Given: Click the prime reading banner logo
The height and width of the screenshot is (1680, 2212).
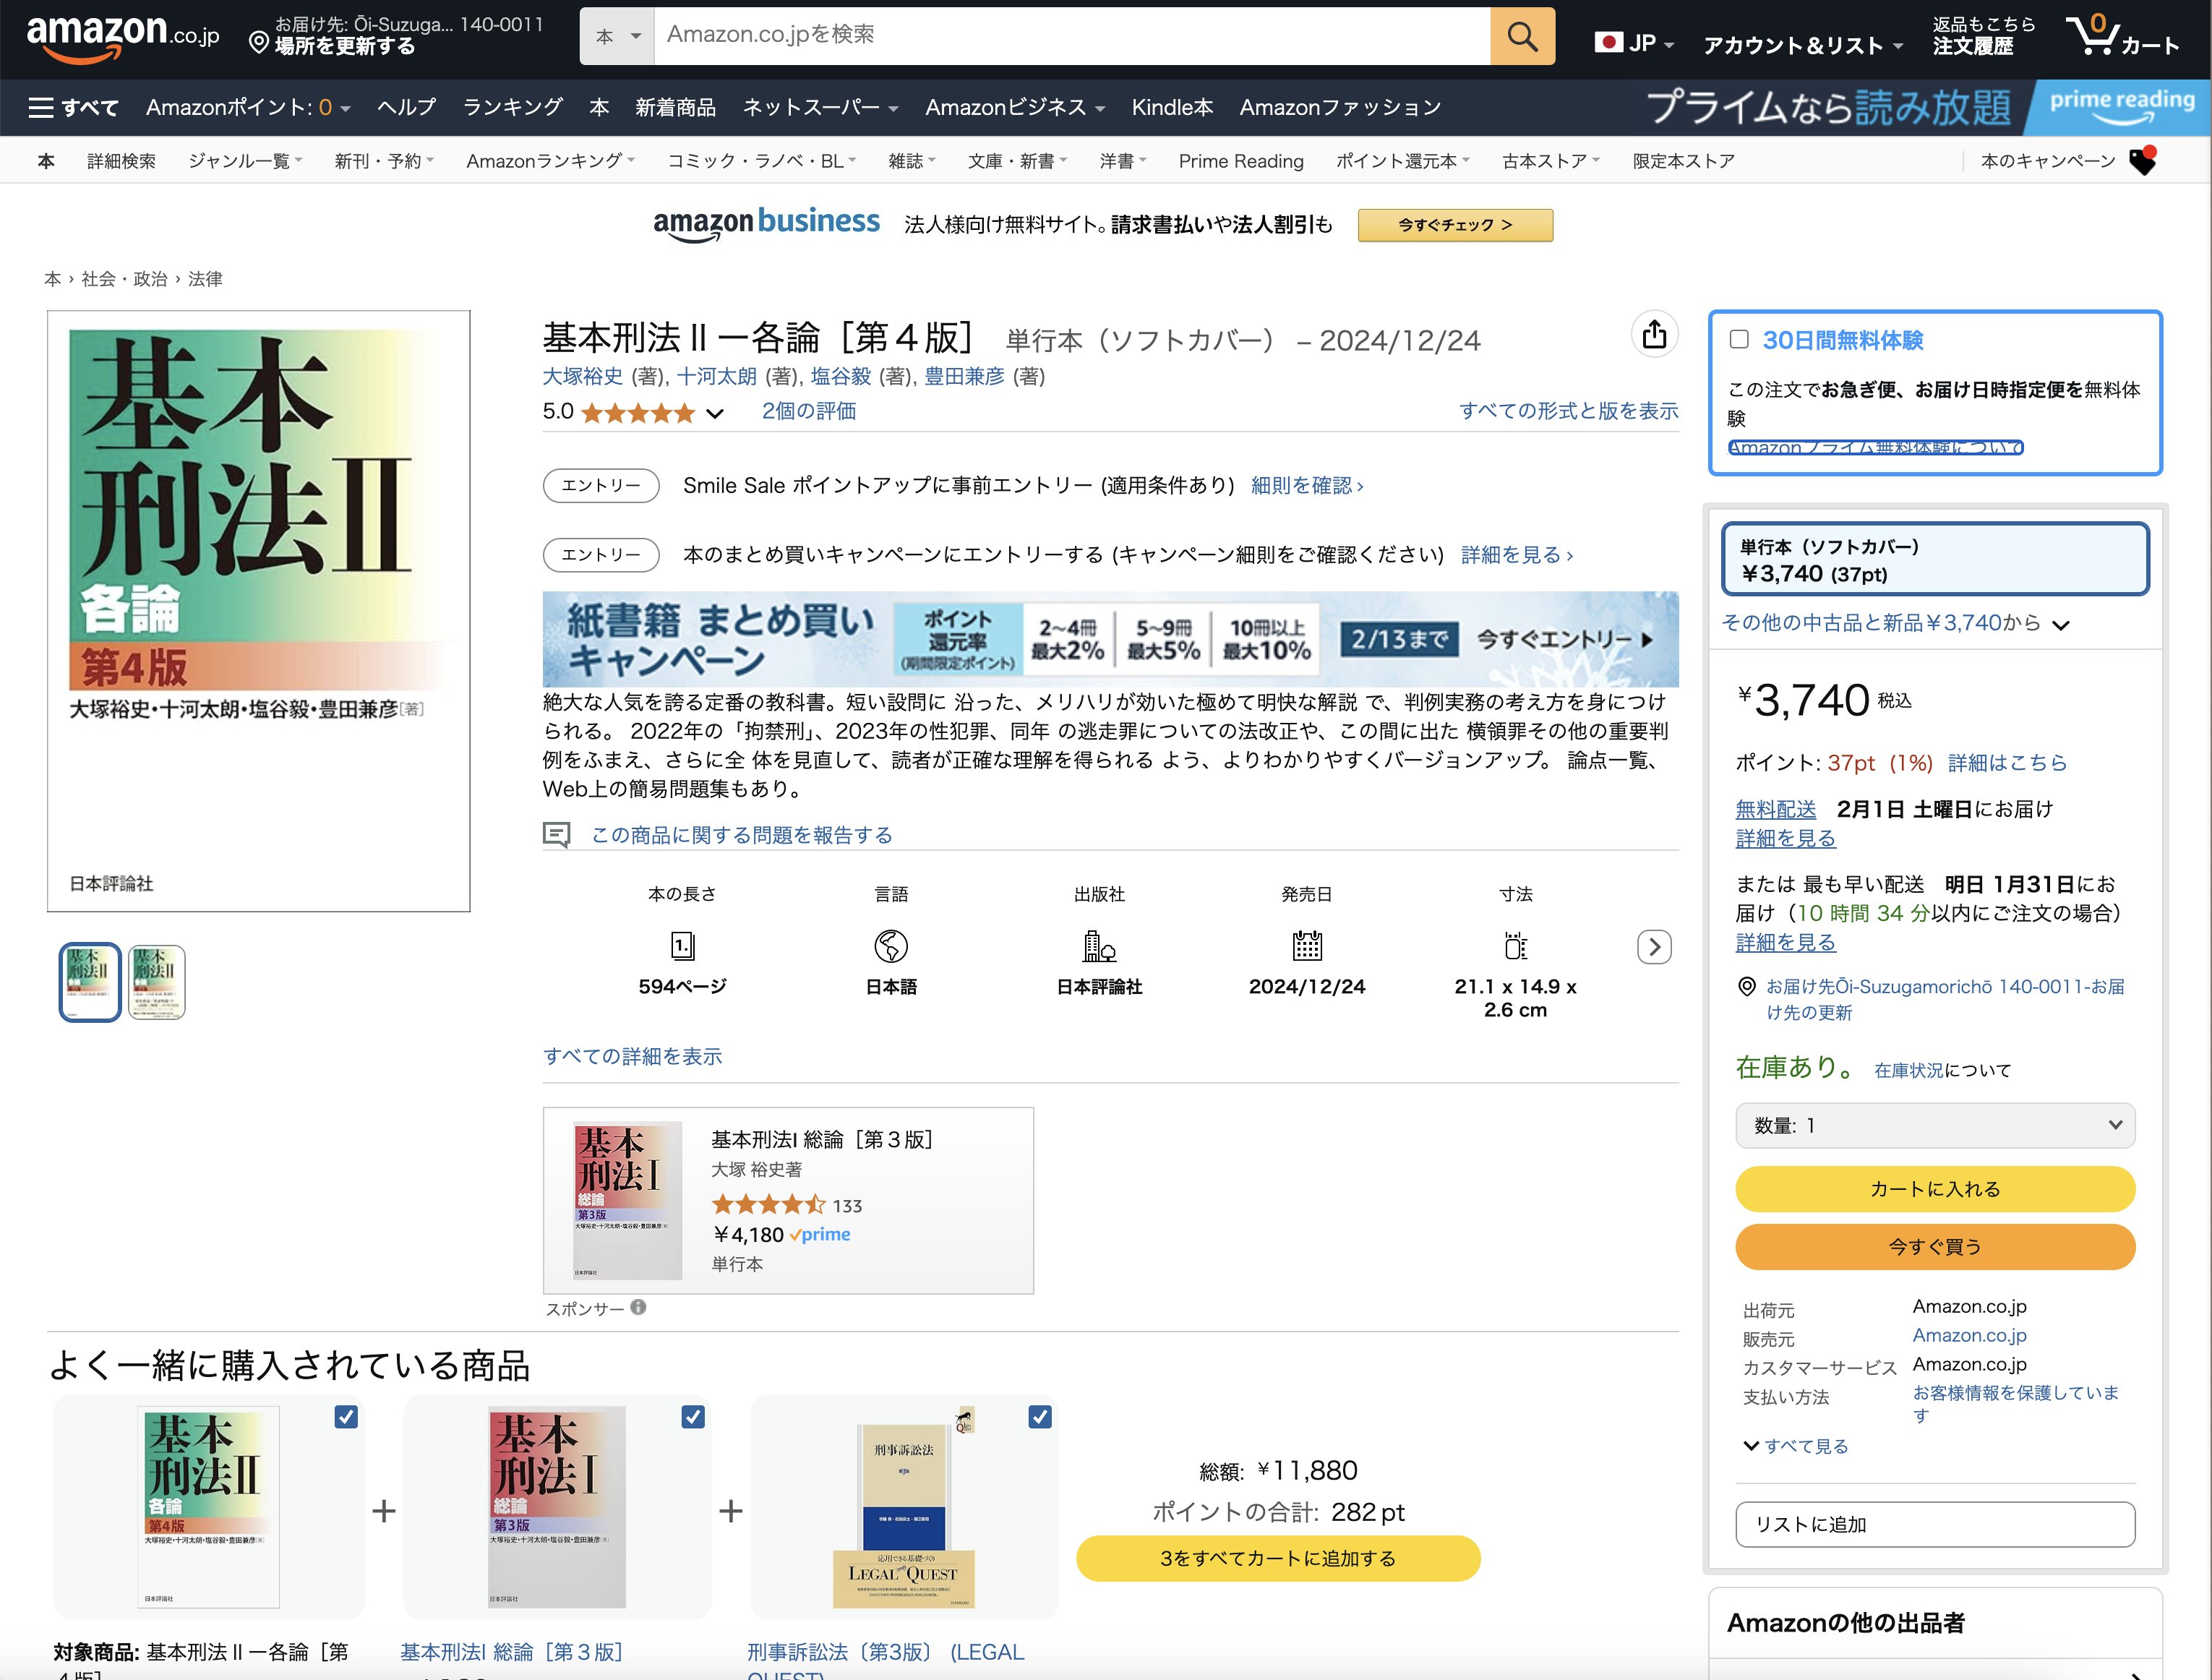Looking at the screenshot, I should (x=2122, y=106).
